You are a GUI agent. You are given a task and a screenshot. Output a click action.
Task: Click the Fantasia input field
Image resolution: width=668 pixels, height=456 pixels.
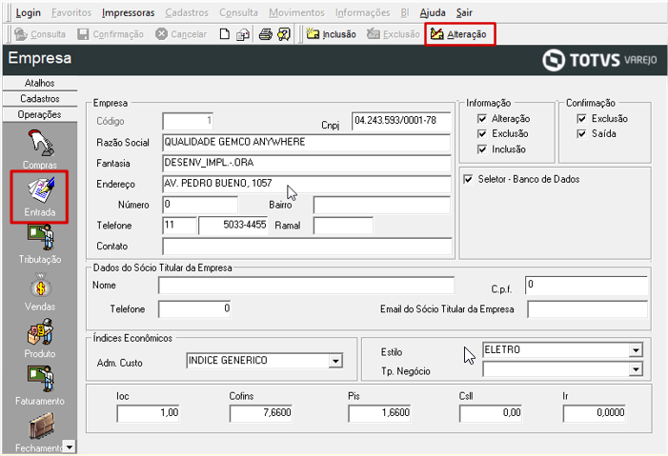click(306, 163)
